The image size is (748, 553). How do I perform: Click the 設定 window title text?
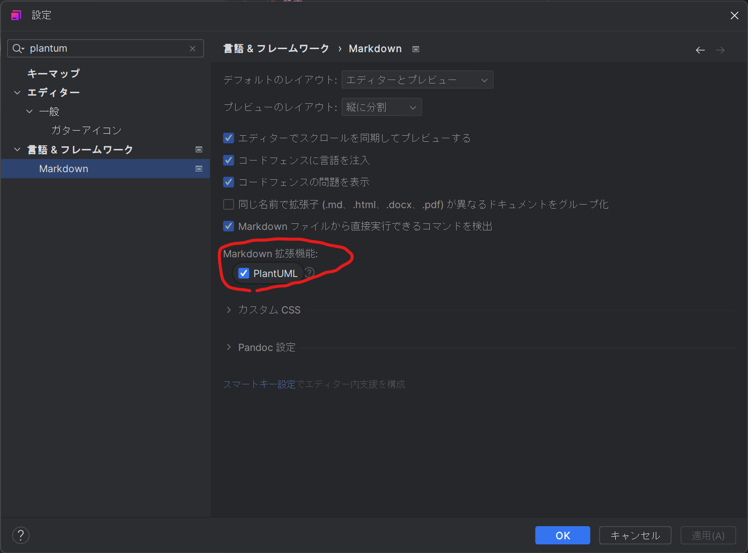[42, 15]
